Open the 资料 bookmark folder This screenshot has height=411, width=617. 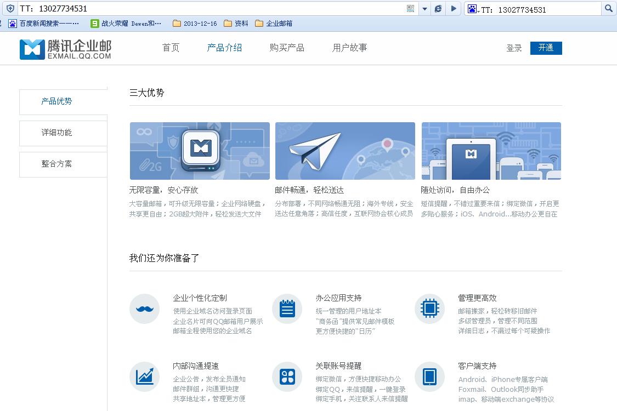236,24
